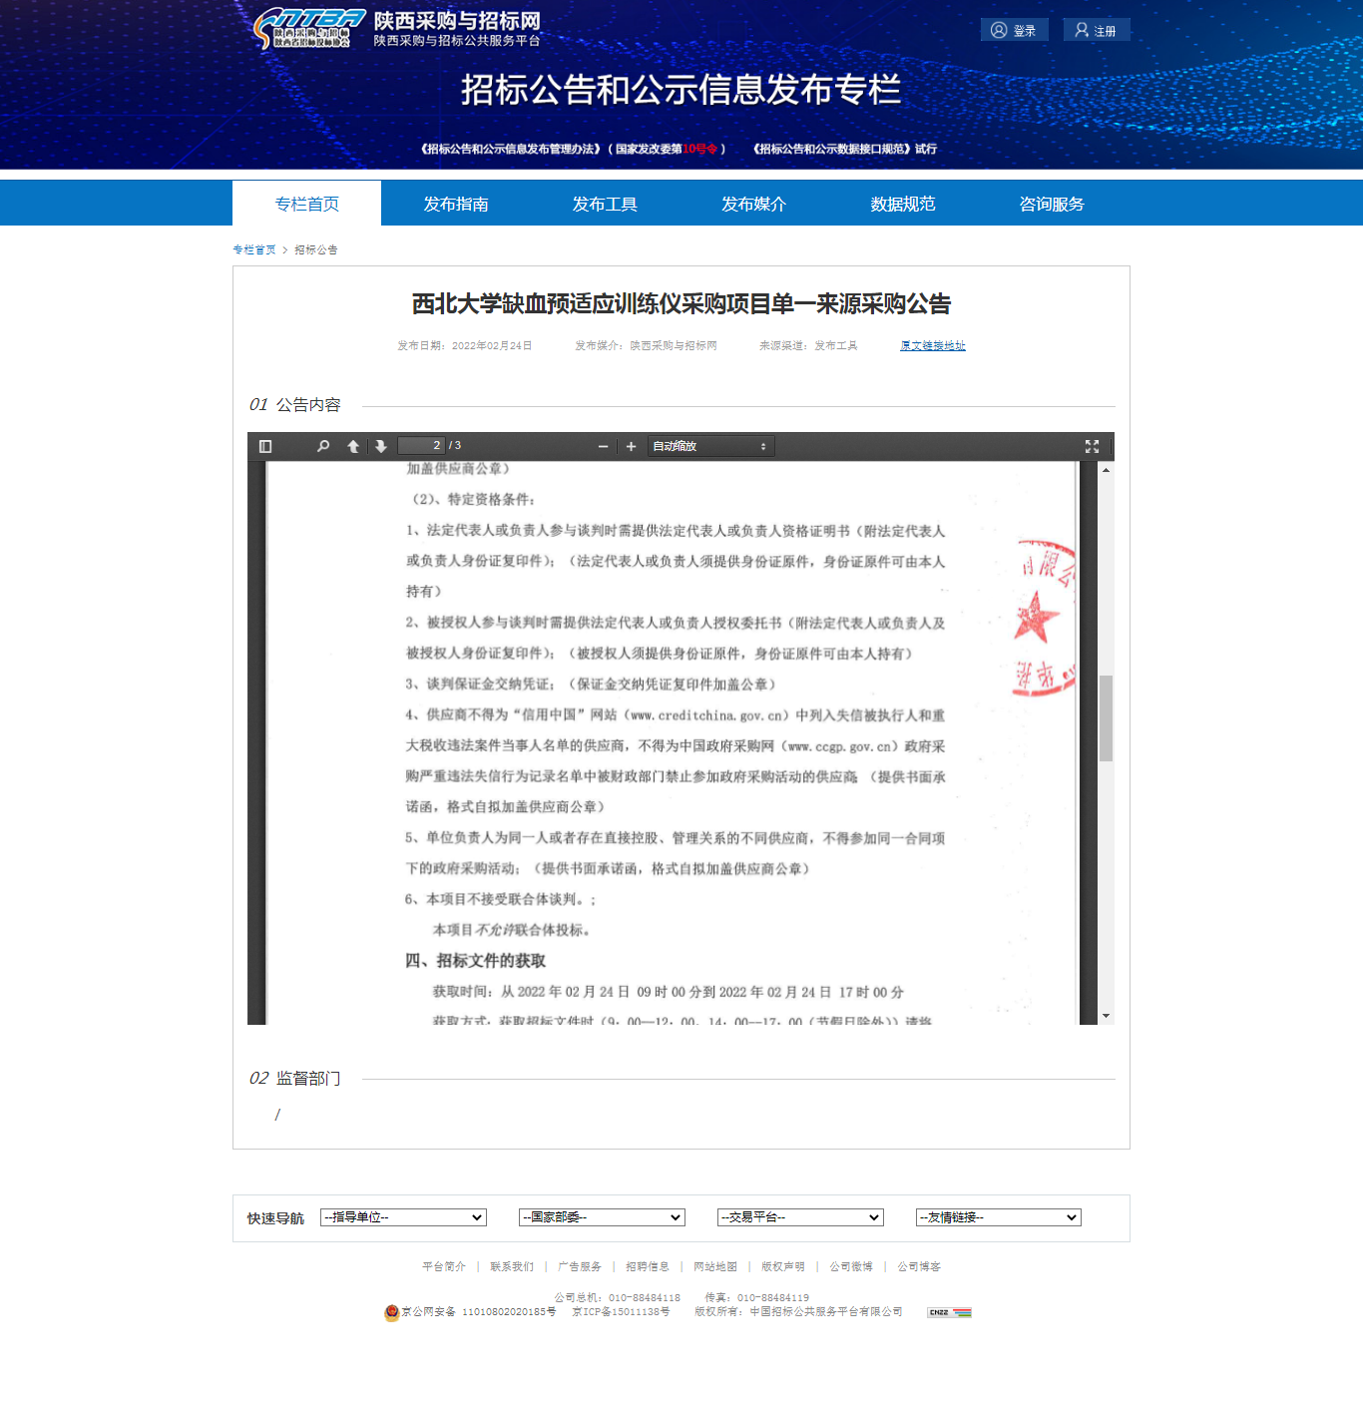
Task: Open the 自动缩放 zoom level dropdown
Action: pyautogui.click(x=710, y=446)
